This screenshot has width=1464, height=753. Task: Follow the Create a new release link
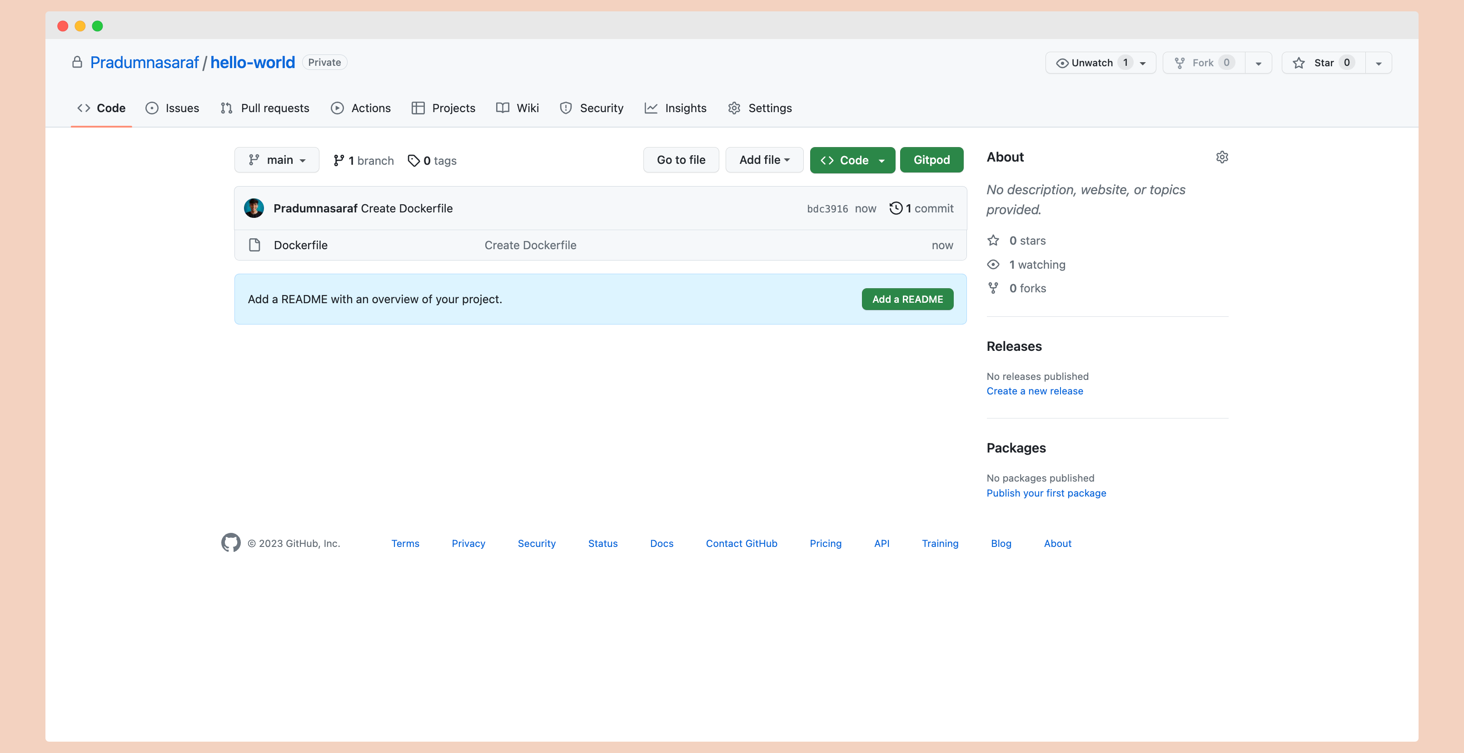1034,391
